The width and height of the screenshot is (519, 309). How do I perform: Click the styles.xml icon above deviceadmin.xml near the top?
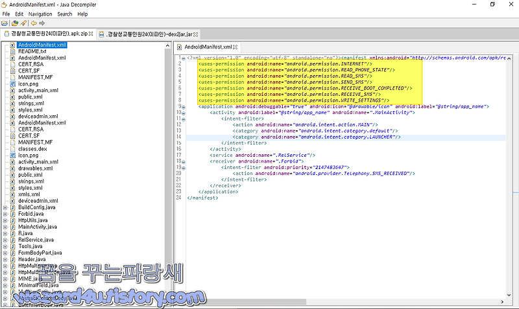[x=12, y=110]
